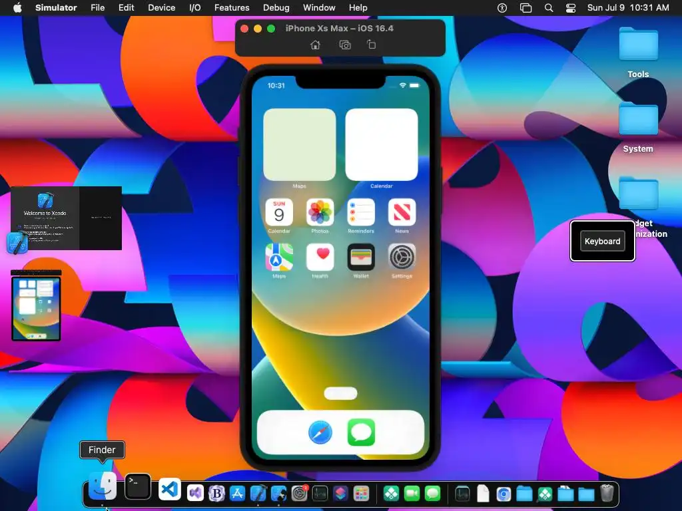Take a screenshot with the Simulator camera icon

pyautogui.click(x=345, y=45)
